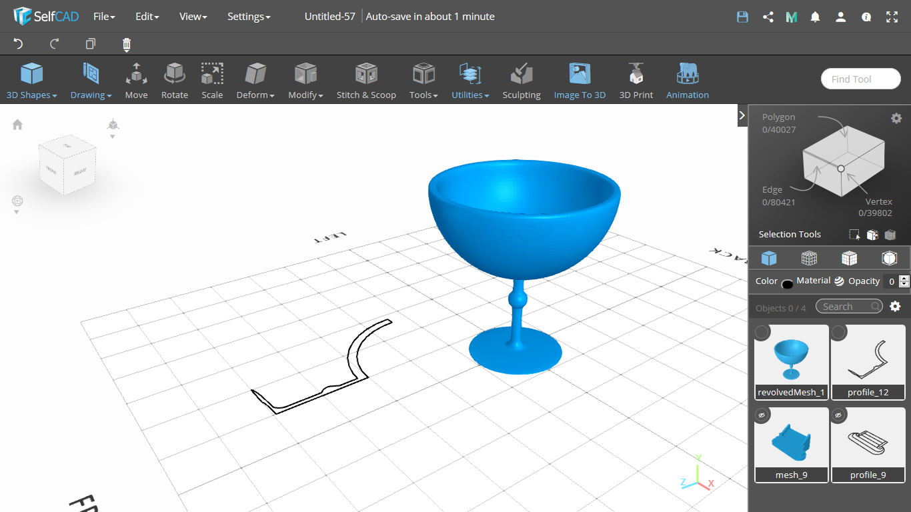911x512 pixels.
Task: Open the Animation tool
Action: click(688, 81)
